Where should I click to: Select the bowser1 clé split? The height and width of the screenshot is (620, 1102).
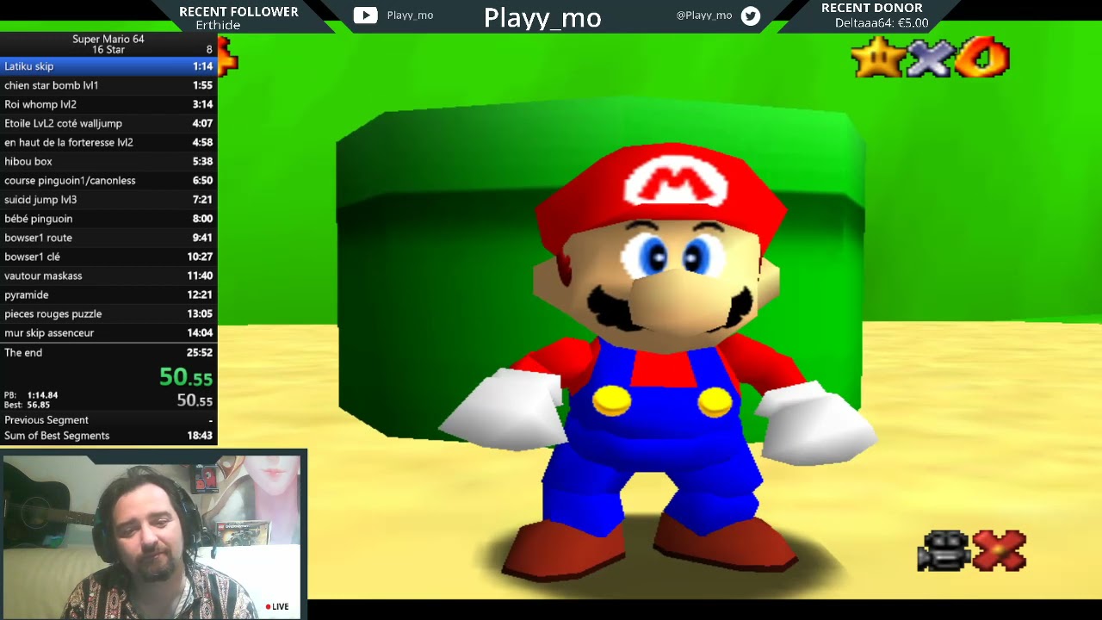(x=108, y=257)
